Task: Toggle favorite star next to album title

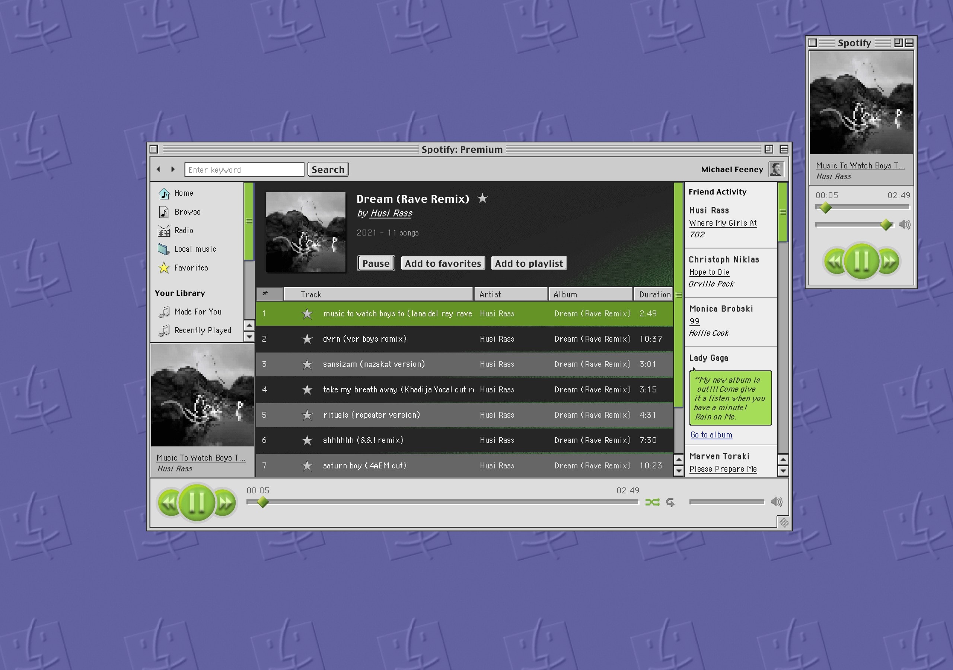Action: (x=482, y=199)
